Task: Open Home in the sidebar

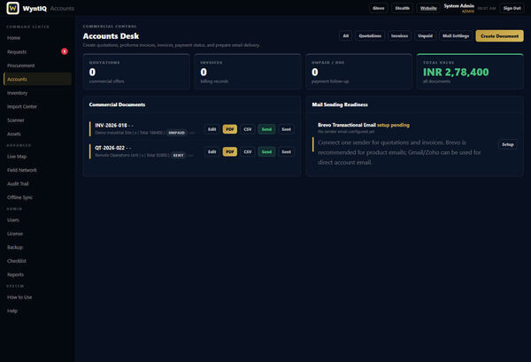Action: [13, 38]
